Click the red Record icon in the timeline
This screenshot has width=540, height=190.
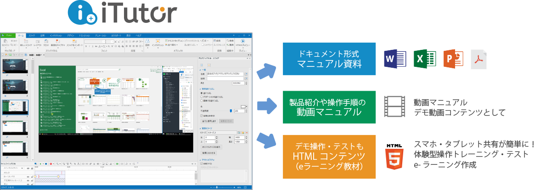point(51,163)
